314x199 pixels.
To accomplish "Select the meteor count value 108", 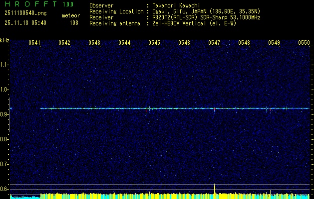I will [x=74, y=22].
